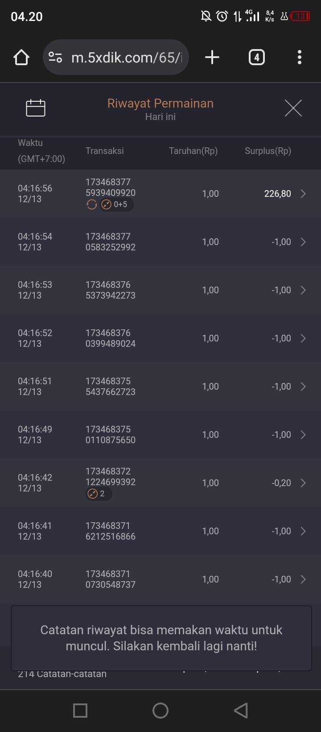Open site settings icon in address bar
This screenshot has height=732, width=321.
(55, 58)
